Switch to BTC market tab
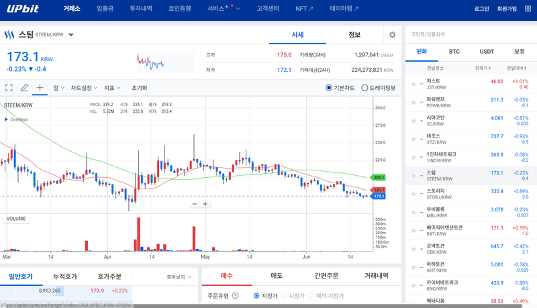Viewport: 537px width, 308px height. tap(454, 51)
